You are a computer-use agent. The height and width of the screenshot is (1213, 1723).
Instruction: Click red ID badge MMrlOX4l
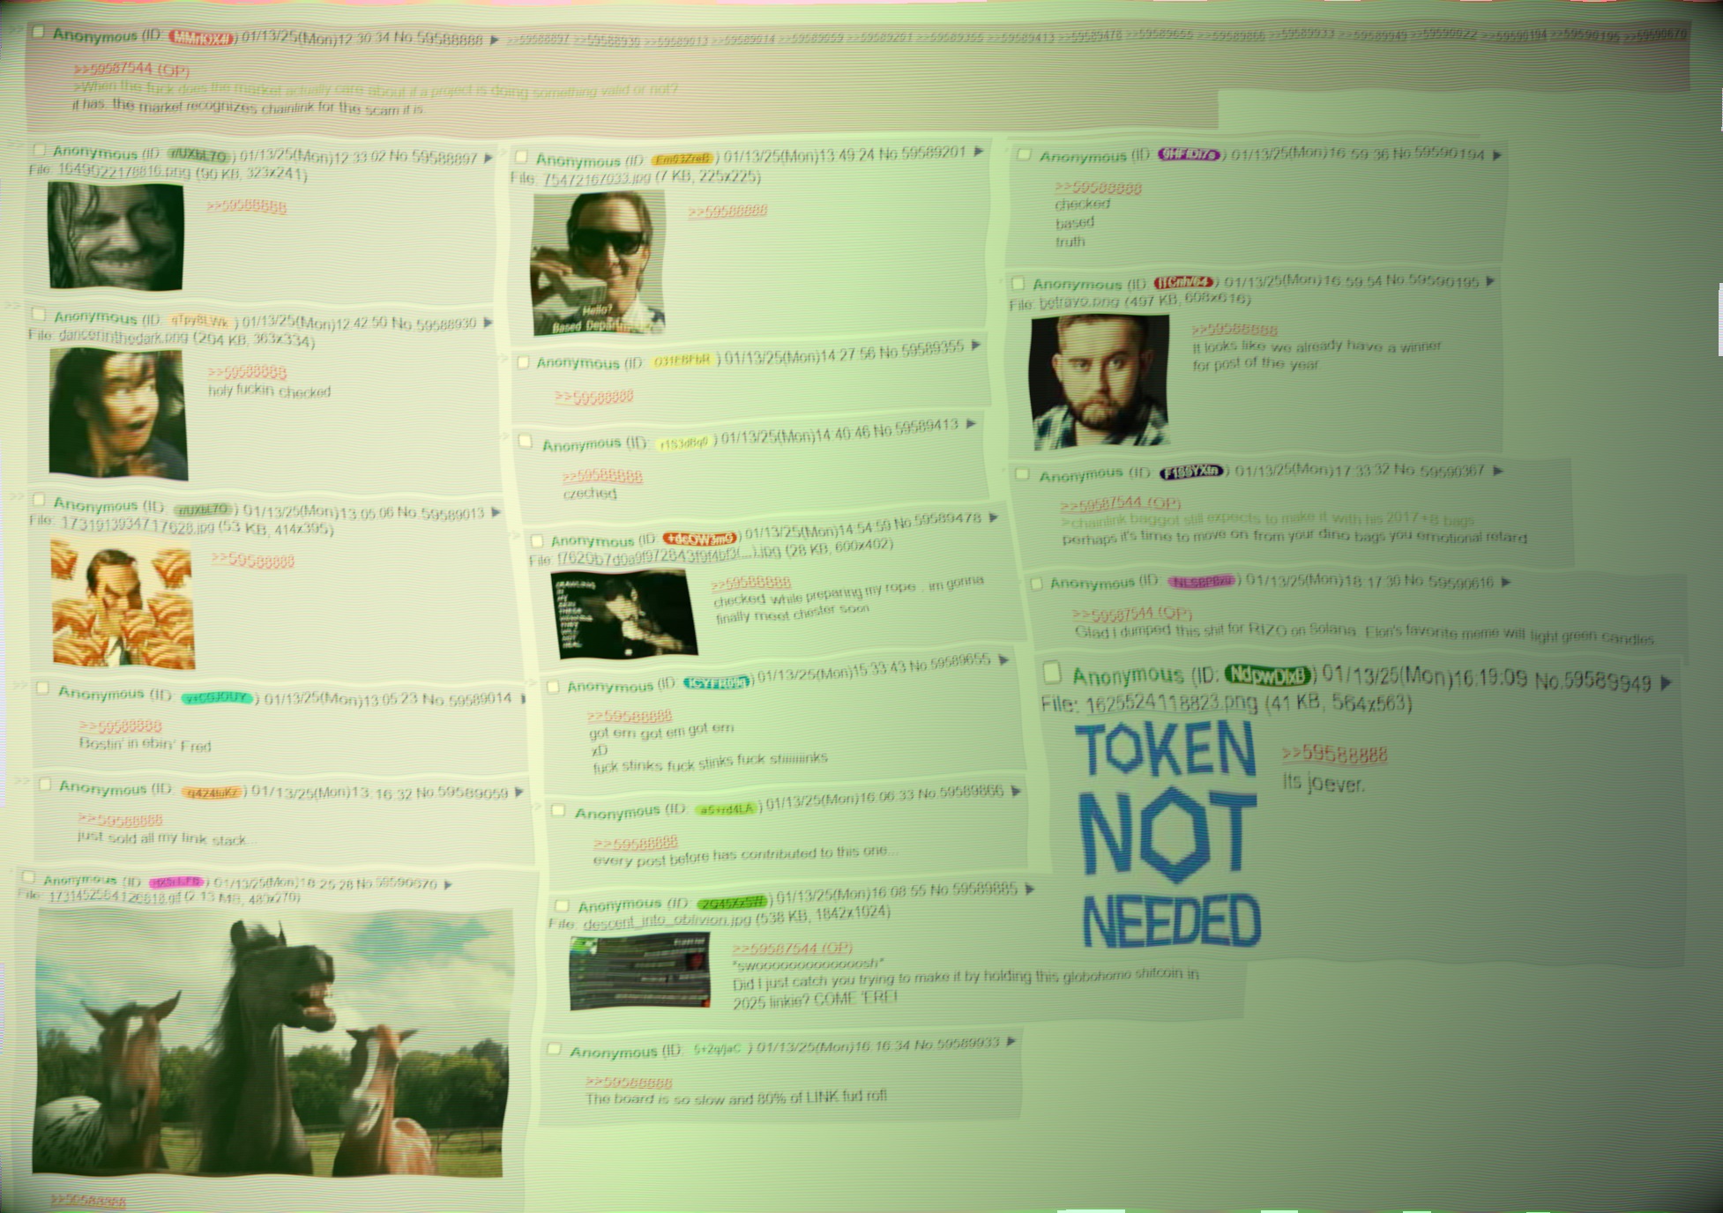(x=202, y=37)
